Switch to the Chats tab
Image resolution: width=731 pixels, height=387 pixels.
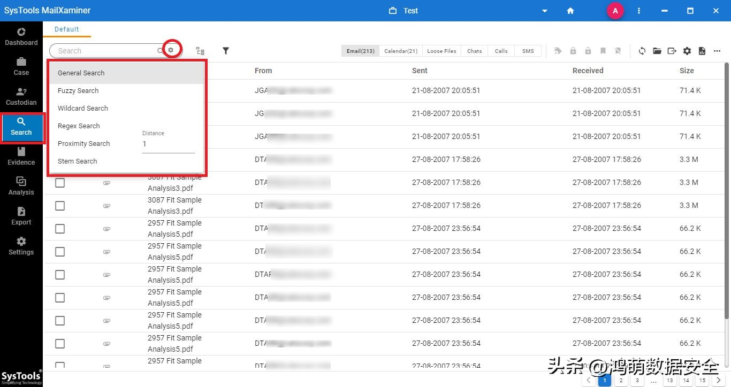[x=474, y=51]
